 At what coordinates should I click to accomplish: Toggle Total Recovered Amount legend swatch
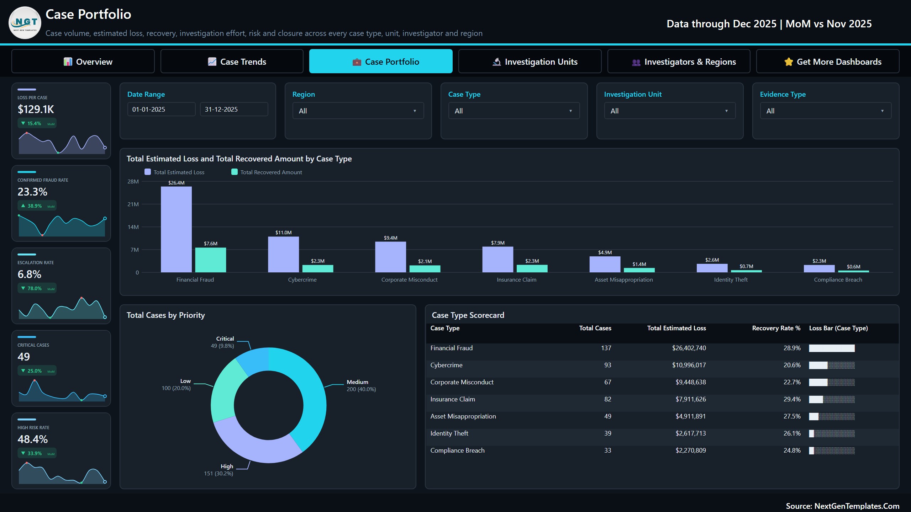tap(235, 172)
